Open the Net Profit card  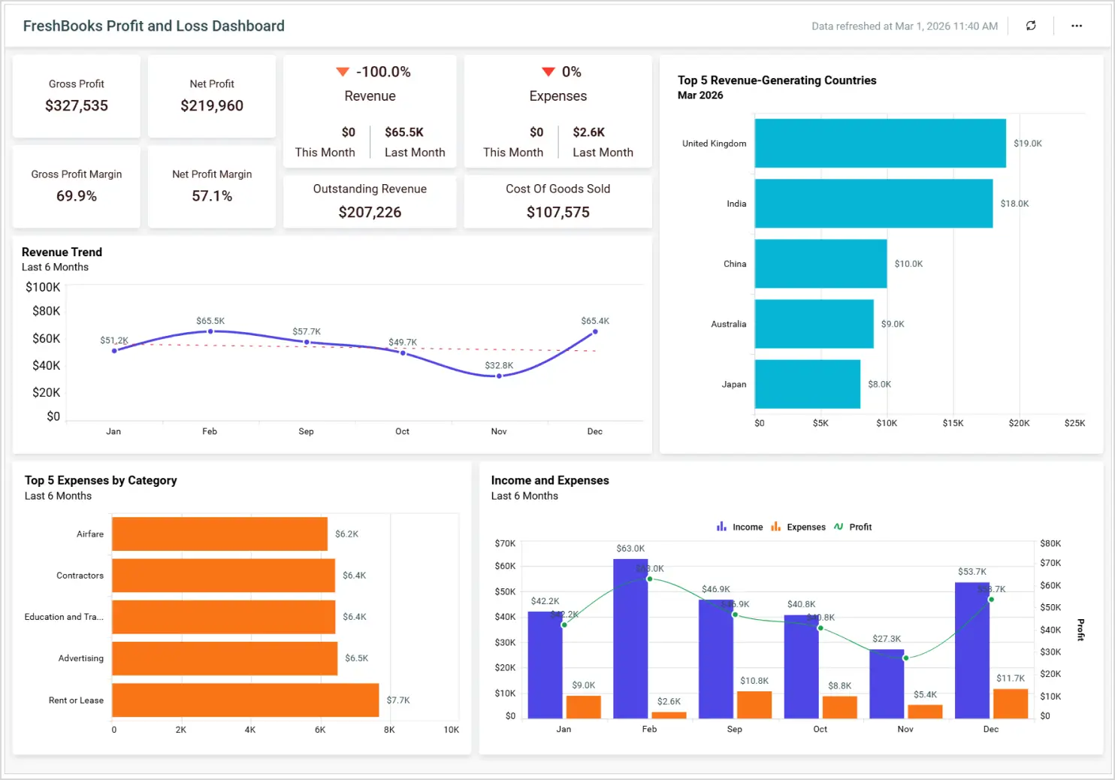[x=212, y=96]
